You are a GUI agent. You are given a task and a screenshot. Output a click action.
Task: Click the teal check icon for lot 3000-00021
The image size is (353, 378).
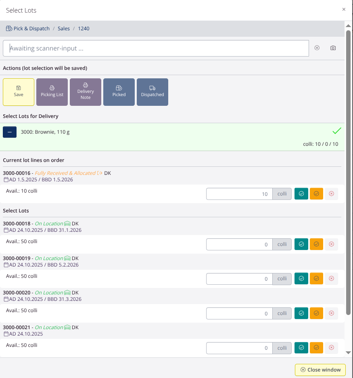tap(301, 348)
